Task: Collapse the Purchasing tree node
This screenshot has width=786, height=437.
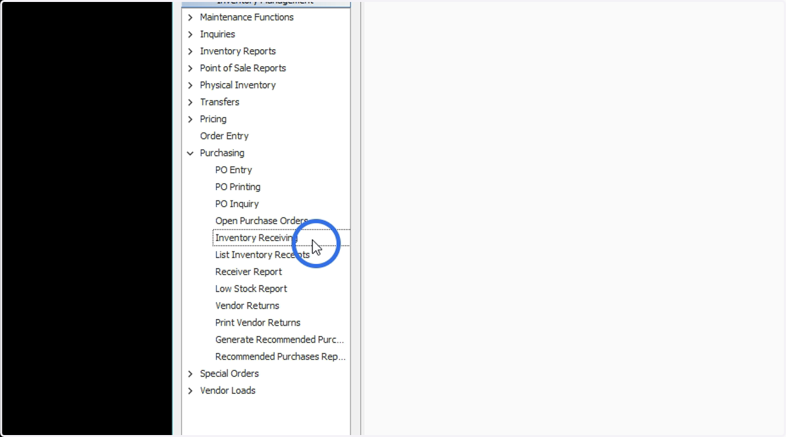Action: [191, 153]
